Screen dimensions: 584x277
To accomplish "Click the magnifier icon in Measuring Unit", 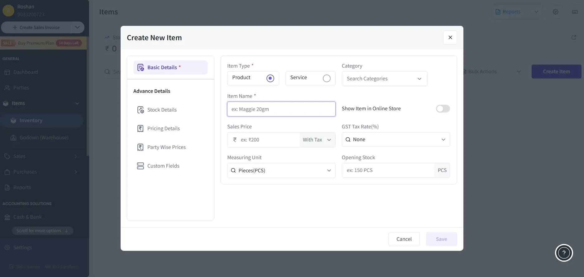I will coord(233,170).
